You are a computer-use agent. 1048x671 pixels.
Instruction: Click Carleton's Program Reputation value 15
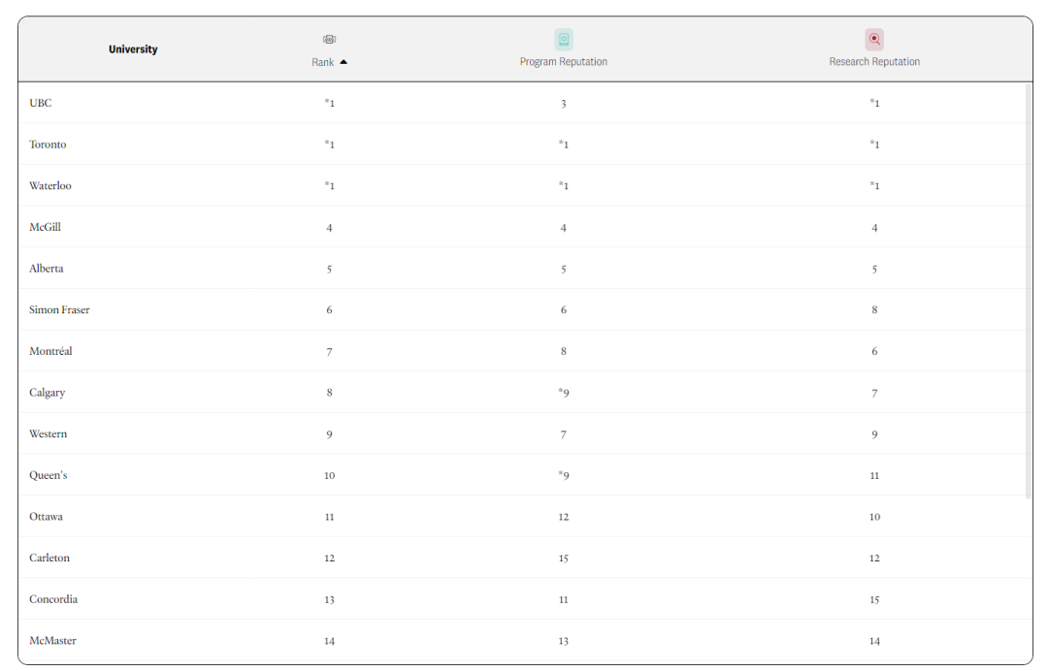[564, 559]
